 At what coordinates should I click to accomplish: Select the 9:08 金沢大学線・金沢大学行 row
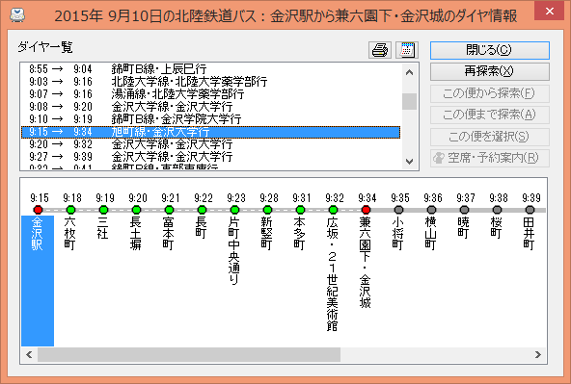211,107
